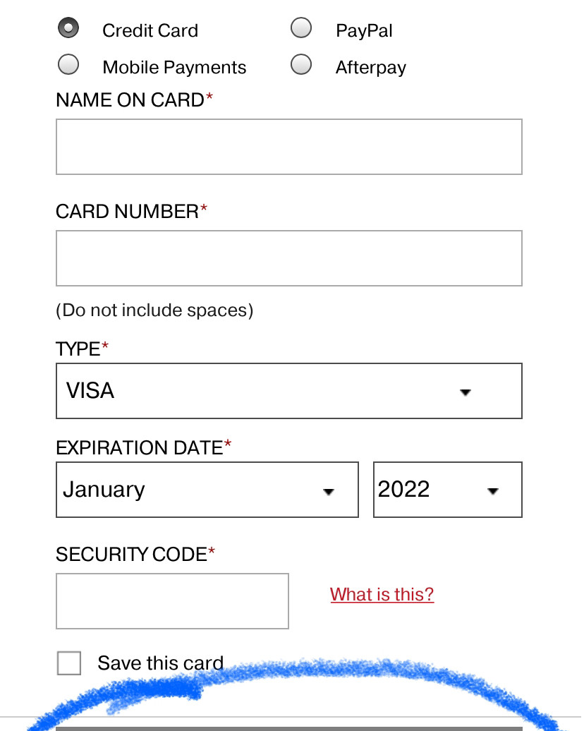Click the "Save this card" label text
584x731 pixels.
point(160,663)
